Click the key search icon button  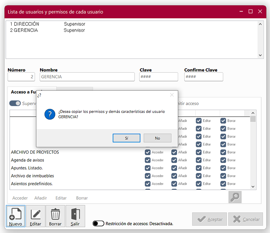click(x=235, y=197)
